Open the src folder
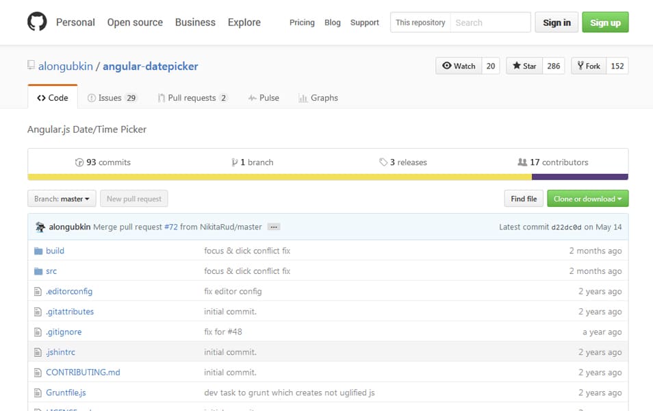 coord(51,271)
